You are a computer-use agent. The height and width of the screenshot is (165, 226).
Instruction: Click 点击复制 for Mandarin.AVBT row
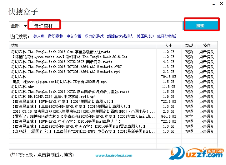[207, 67]
